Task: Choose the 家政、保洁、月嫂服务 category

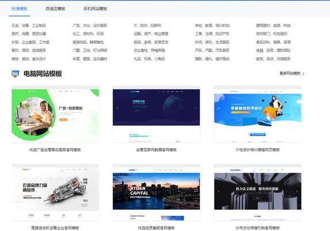Action: 273,59
